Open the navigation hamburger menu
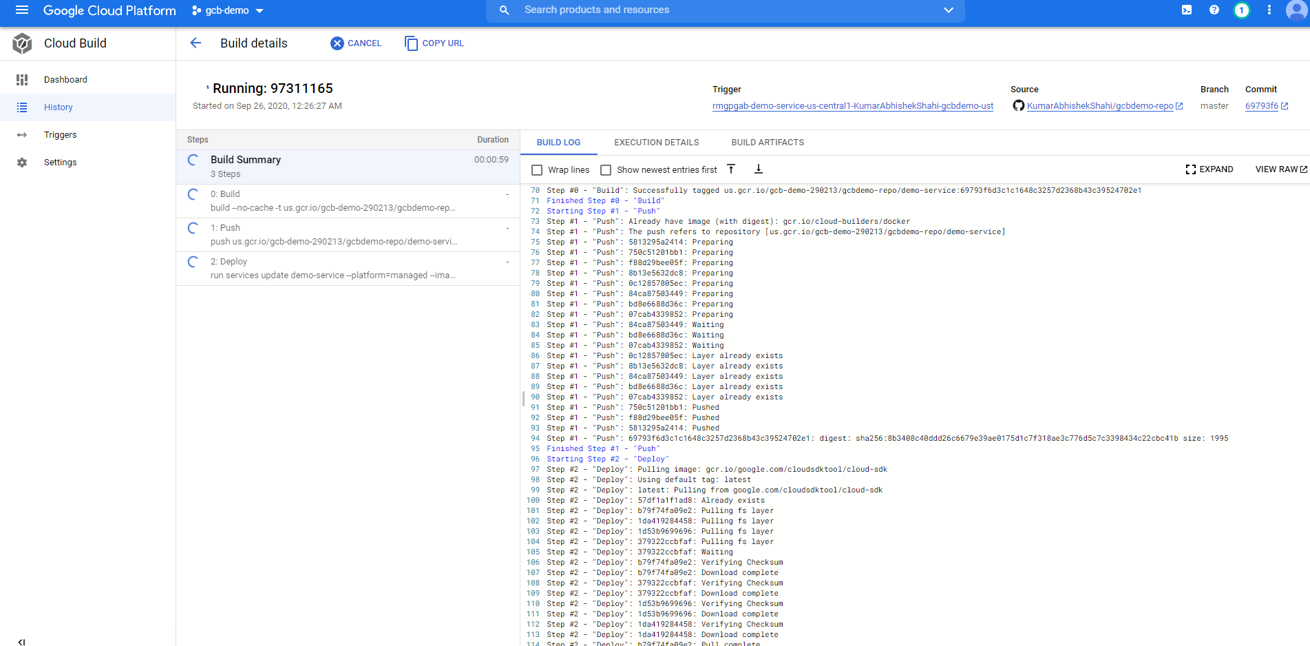 coord(22,10)
